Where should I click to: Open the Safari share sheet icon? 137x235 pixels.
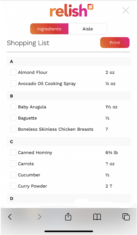click(x=68, y=216)
